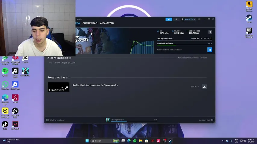Screen dimensions: 257x144
Task: Download Redistribuibles comunes de Steamworks now
Action: (x=204, y=87)
